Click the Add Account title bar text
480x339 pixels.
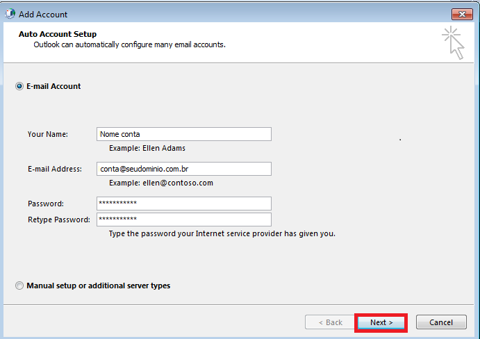43,15
